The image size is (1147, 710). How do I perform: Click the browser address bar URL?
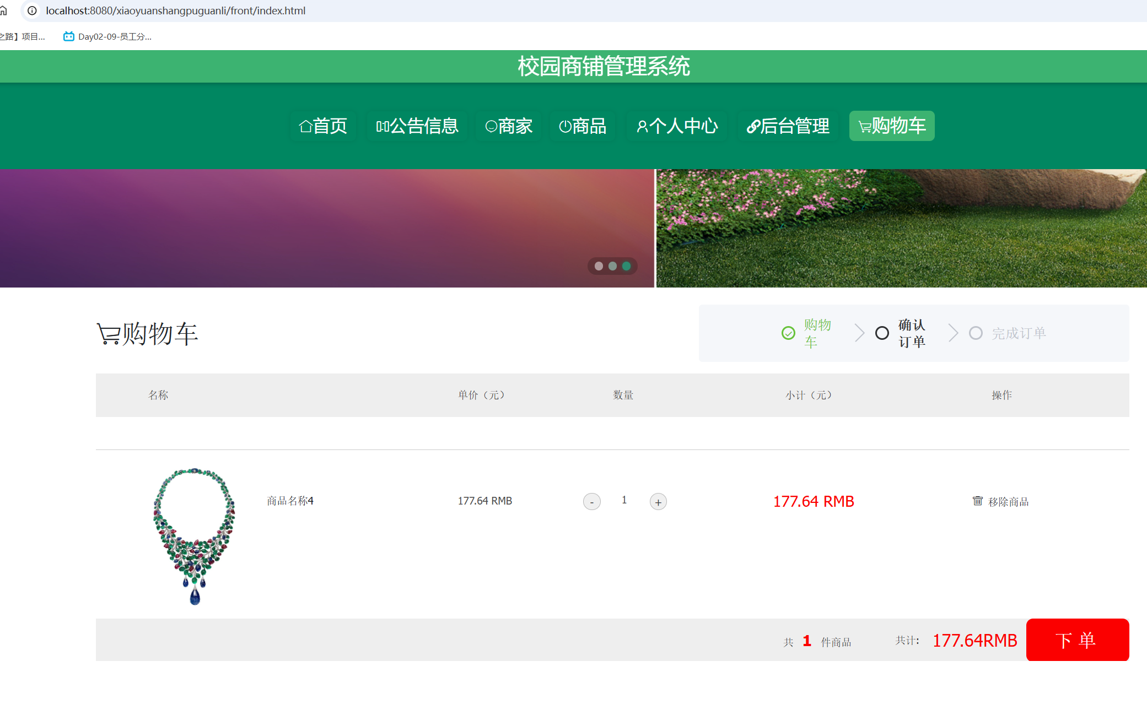[x=175, y=10]
